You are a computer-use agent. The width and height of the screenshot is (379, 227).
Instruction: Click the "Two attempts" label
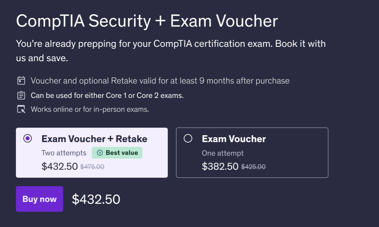pos(64,153)
